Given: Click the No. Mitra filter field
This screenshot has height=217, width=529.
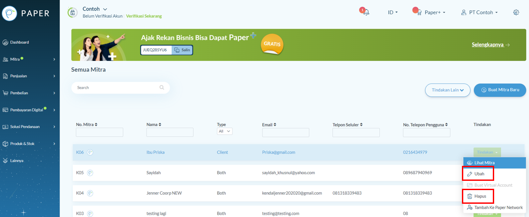Looking at the screenshot, I should click(x=100, y=132).
